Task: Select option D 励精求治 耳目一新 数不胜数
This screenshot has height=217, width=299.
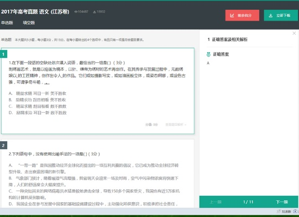Action: coord(38,113)
